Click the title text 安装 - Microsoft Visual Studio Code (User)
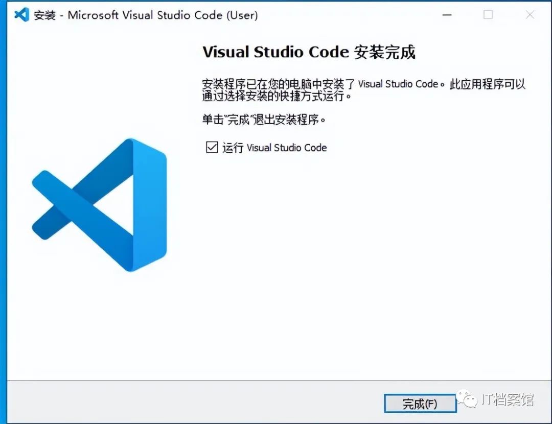 [146, 15]
